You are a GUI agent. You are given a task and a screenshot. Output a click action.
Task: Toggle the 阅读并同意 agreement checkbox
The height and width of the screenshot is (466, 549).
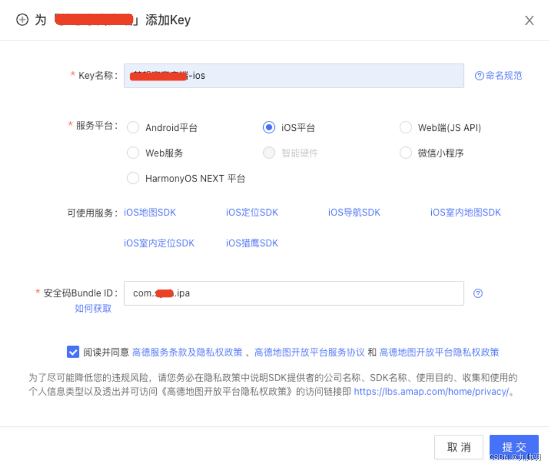click(73, 352)
